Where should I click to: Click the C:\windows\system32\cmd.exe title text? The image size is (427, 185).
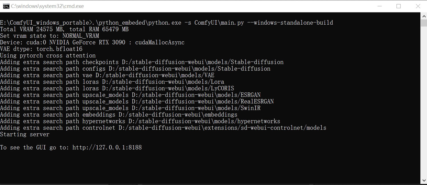click(x=48, y=6)
